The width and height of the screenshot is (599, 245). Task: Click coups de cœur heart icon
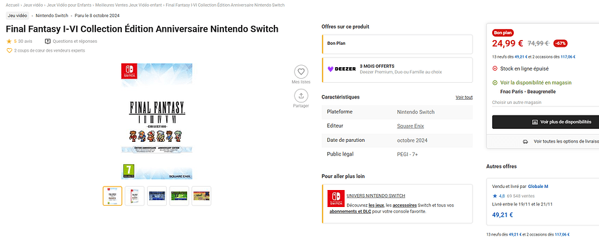pyautogui.click(x=9, y=51)
